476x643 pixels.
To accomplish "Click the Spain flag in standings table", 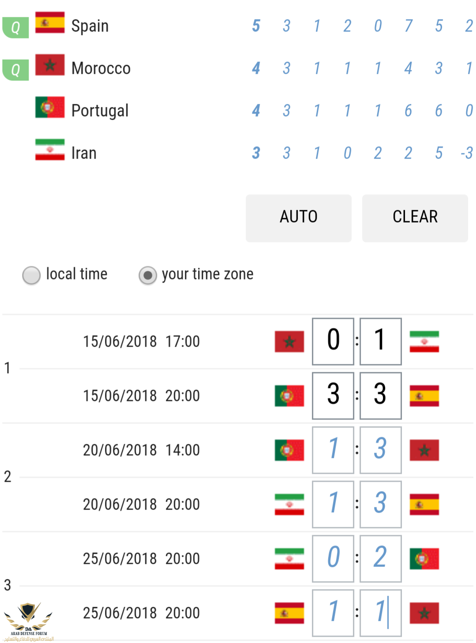I will click(x=50, y=23).
